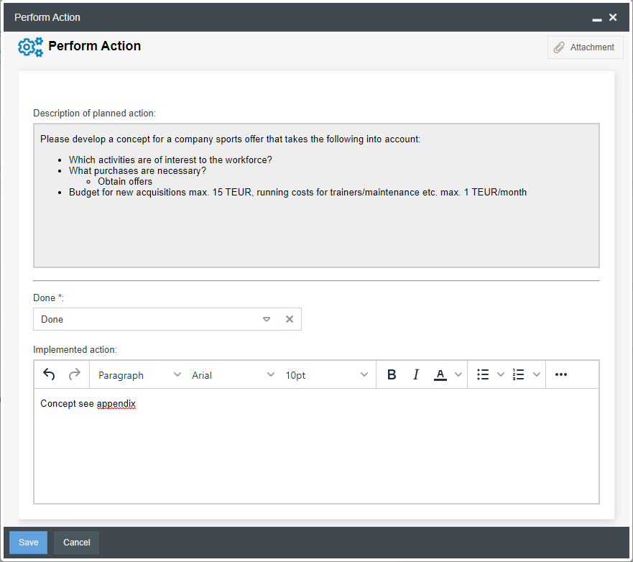
Task: Click the 'Description of planned action:' label
Action: coord(94,113)
